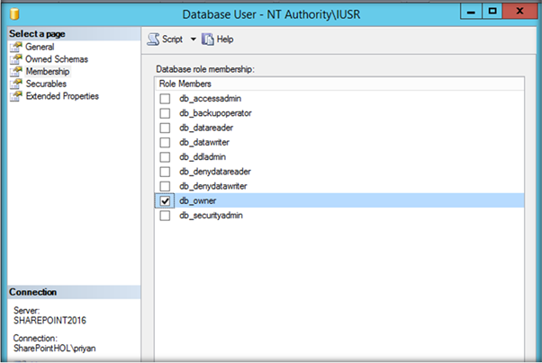Open the Script dropdown arrow

(x=194, y=40)
